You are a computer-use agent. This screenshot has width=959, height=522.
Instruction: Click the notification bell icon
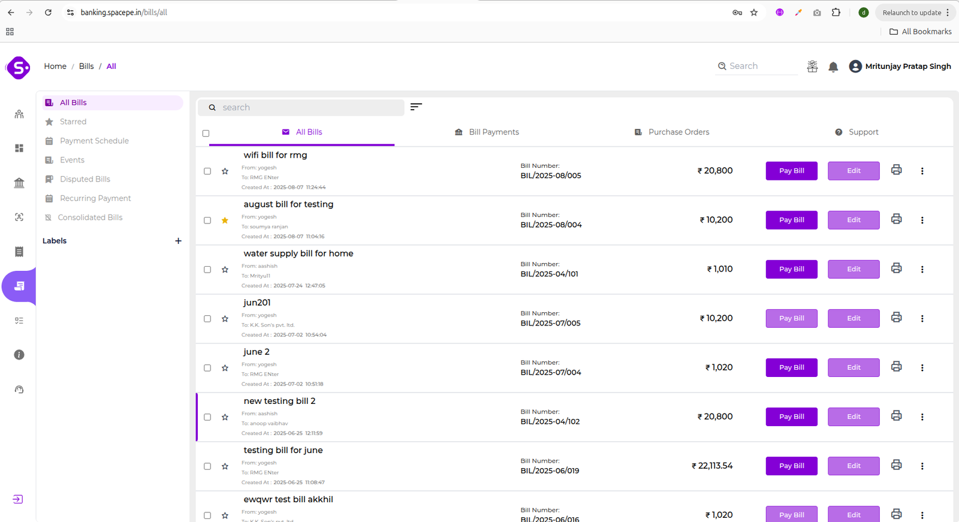(833, 67)
